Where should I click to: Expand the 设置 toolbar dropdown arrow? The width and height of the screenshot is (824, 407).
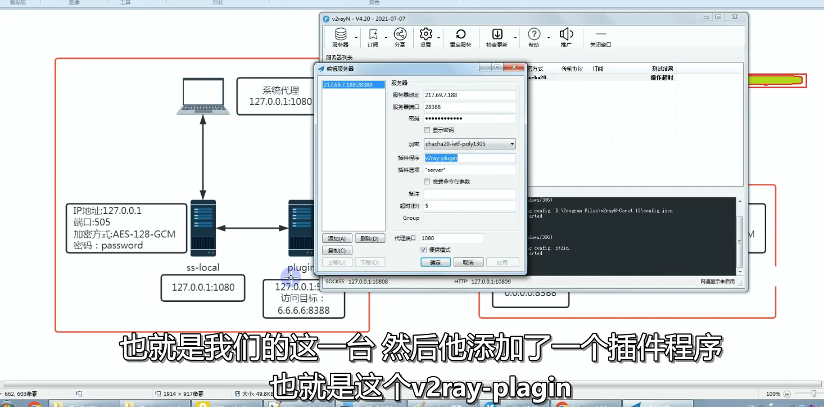[439, 38]
